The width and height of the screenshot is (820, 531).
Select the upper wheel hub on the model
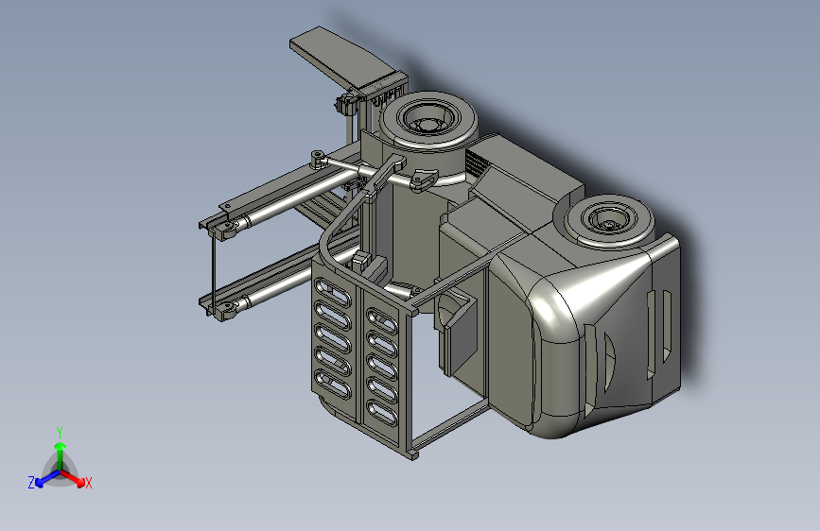[428, 123]
